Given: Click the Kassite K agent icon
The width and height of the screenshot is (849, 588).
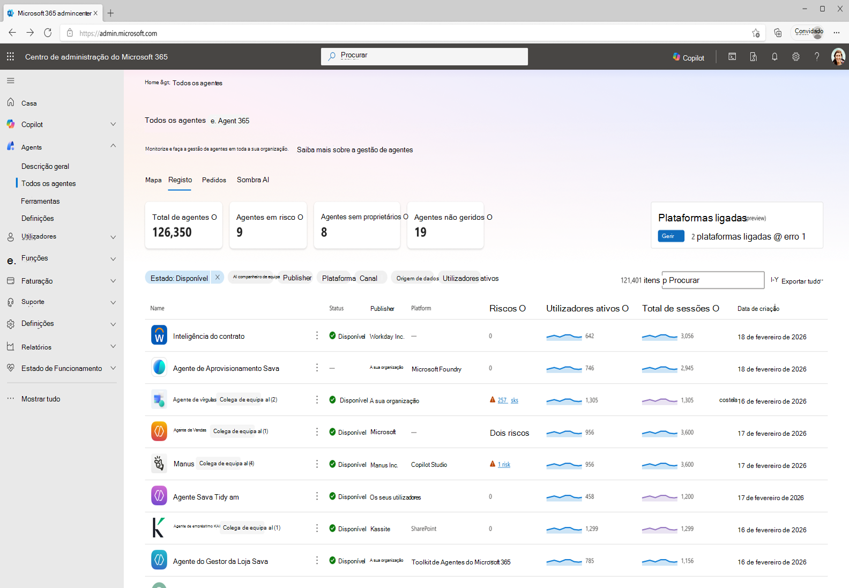Looking at the screenshot, I should [159, 528].
